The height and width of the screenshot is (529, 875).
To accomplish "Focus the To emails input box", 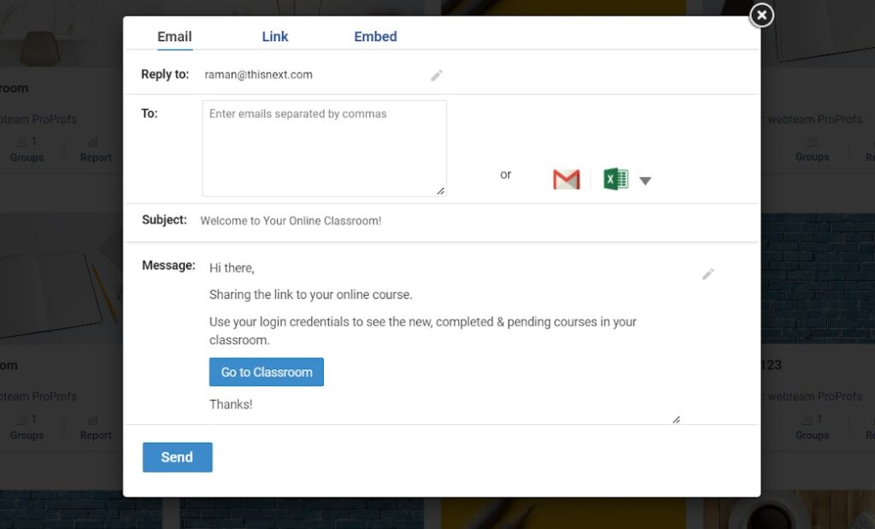I will coord(324,148).
